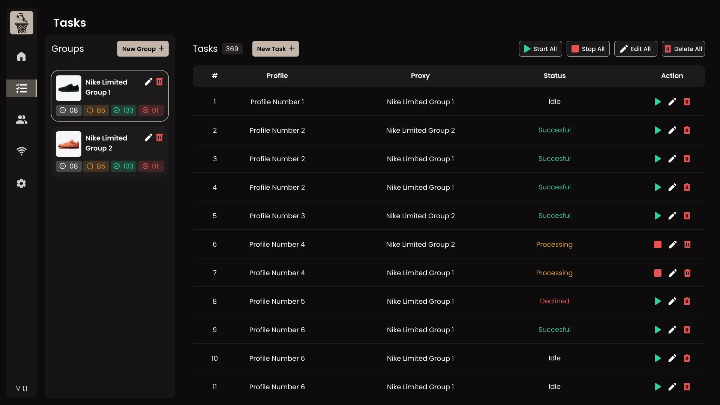Click the Declined status in row 8

tap(555, 301)
